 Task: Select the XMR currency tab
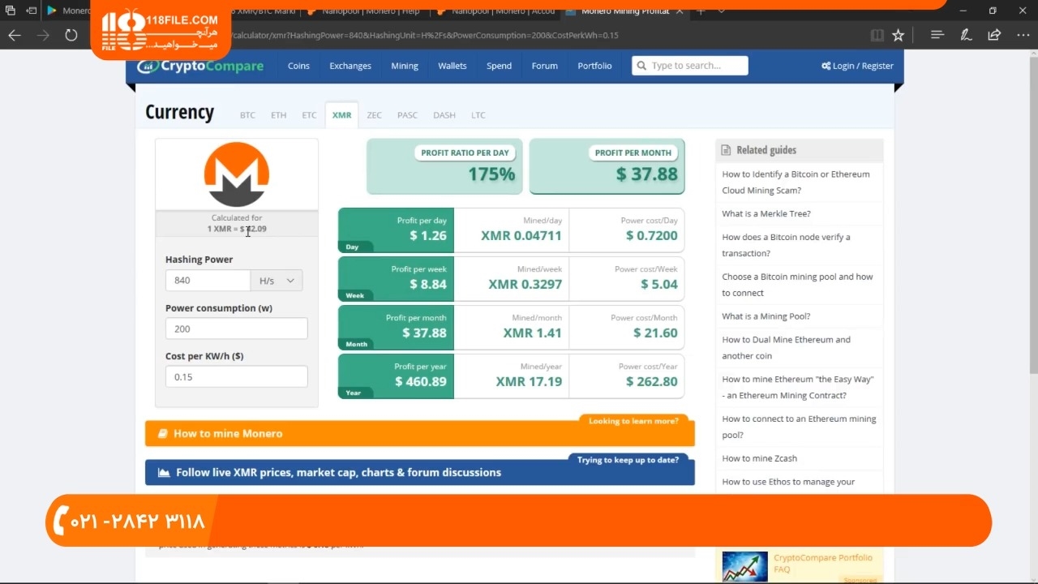click(341, 115)
